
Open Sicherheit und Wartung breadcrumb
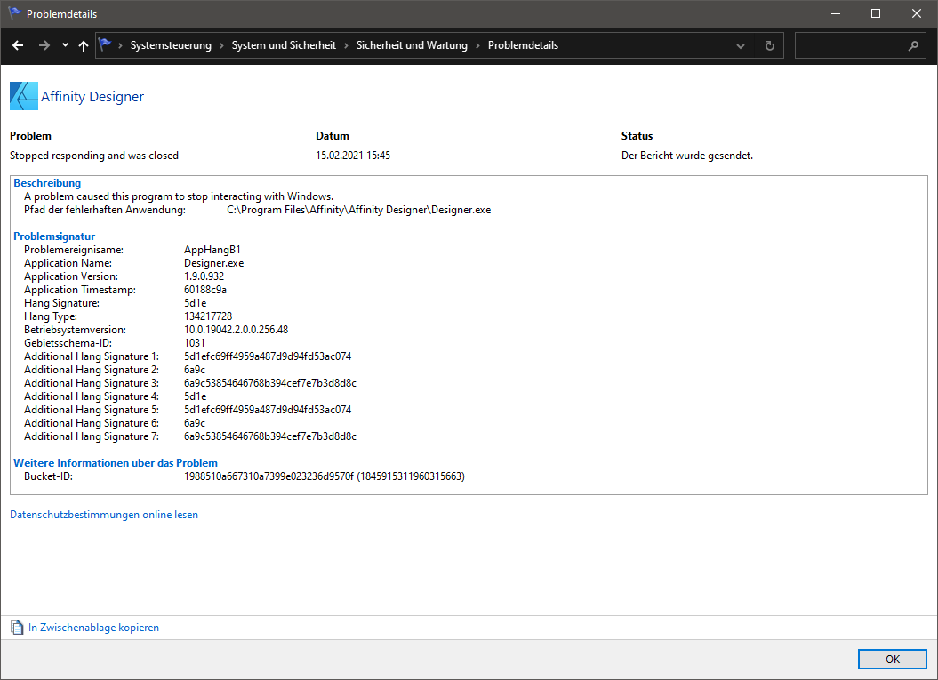point(413,45)
